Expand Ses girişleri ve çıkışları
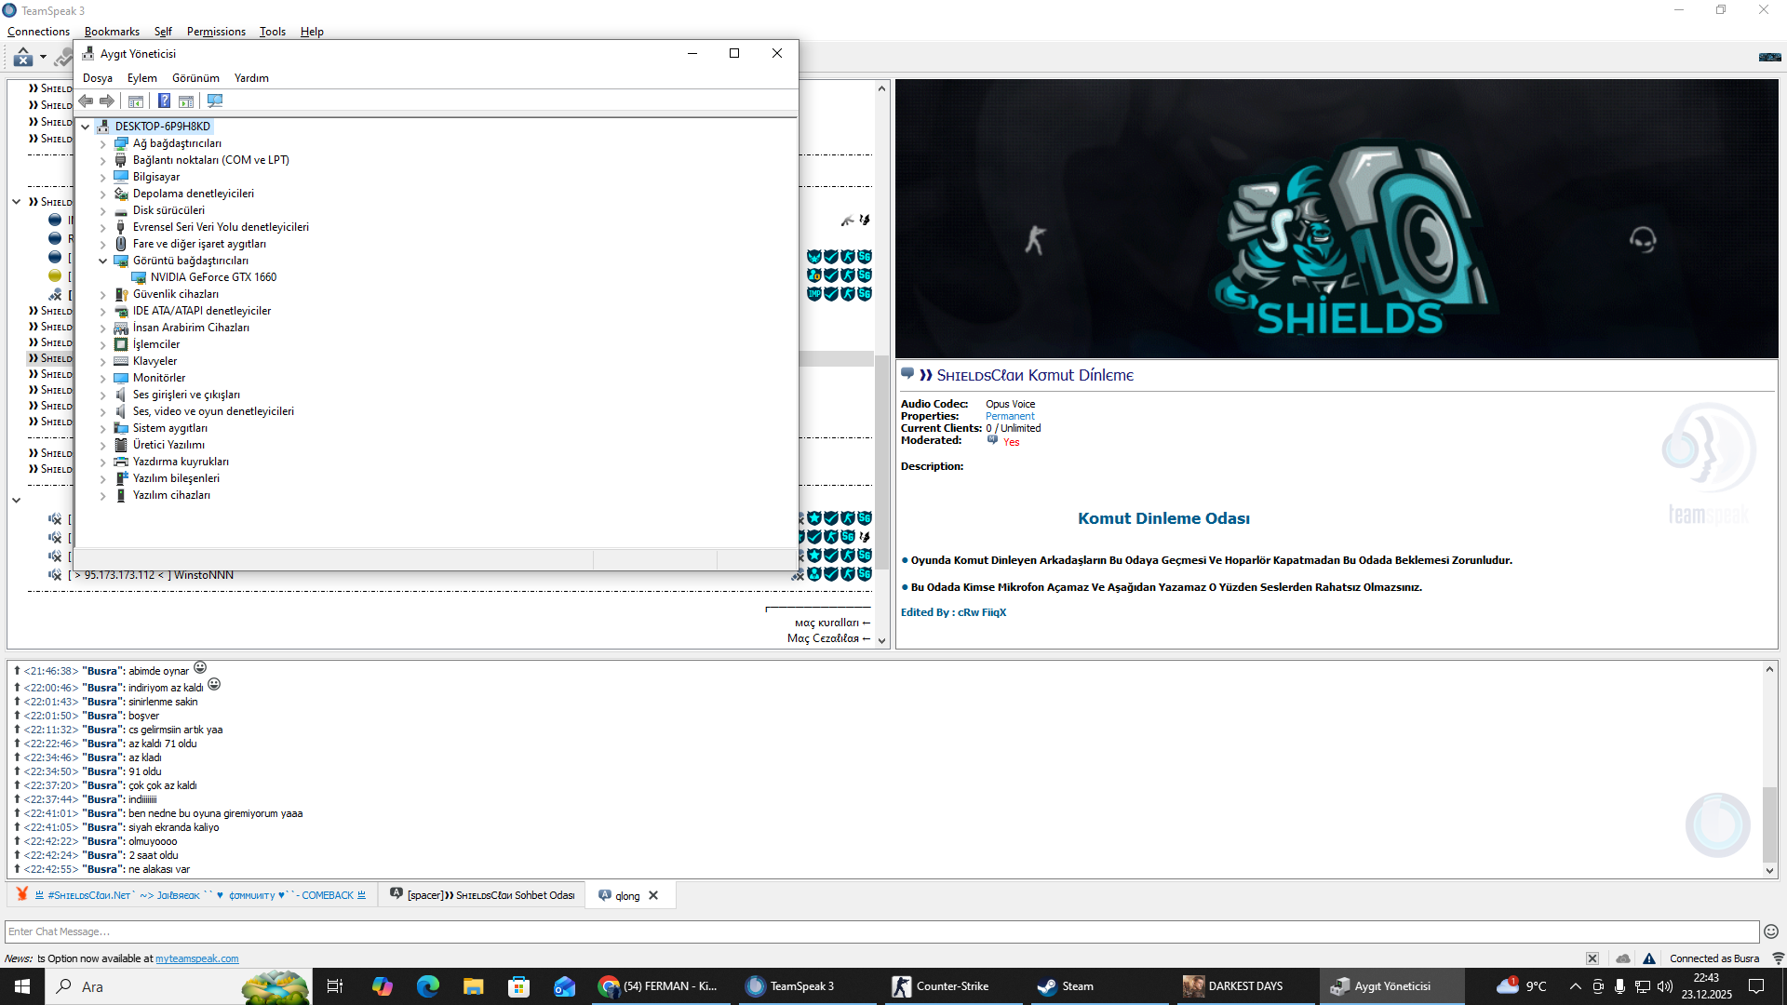 coord(103,395)
